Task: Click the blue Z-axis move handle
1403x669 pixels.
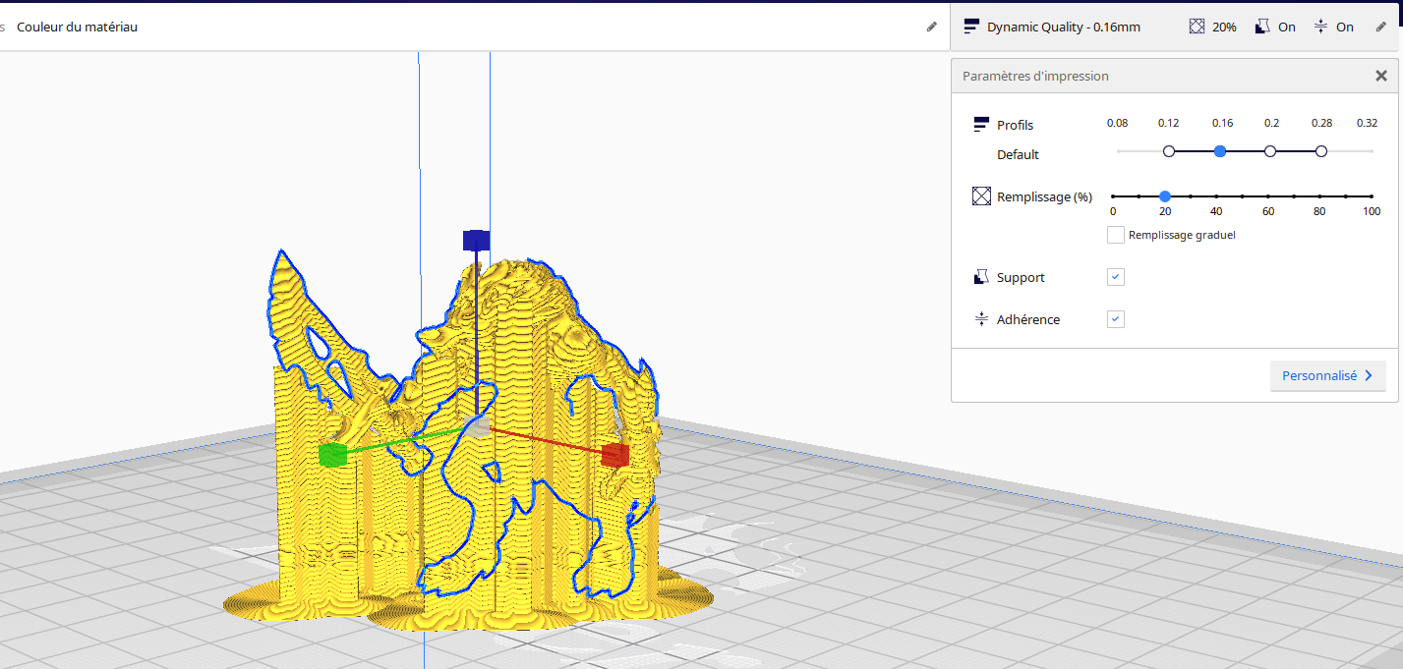Action: pos(477,240)
